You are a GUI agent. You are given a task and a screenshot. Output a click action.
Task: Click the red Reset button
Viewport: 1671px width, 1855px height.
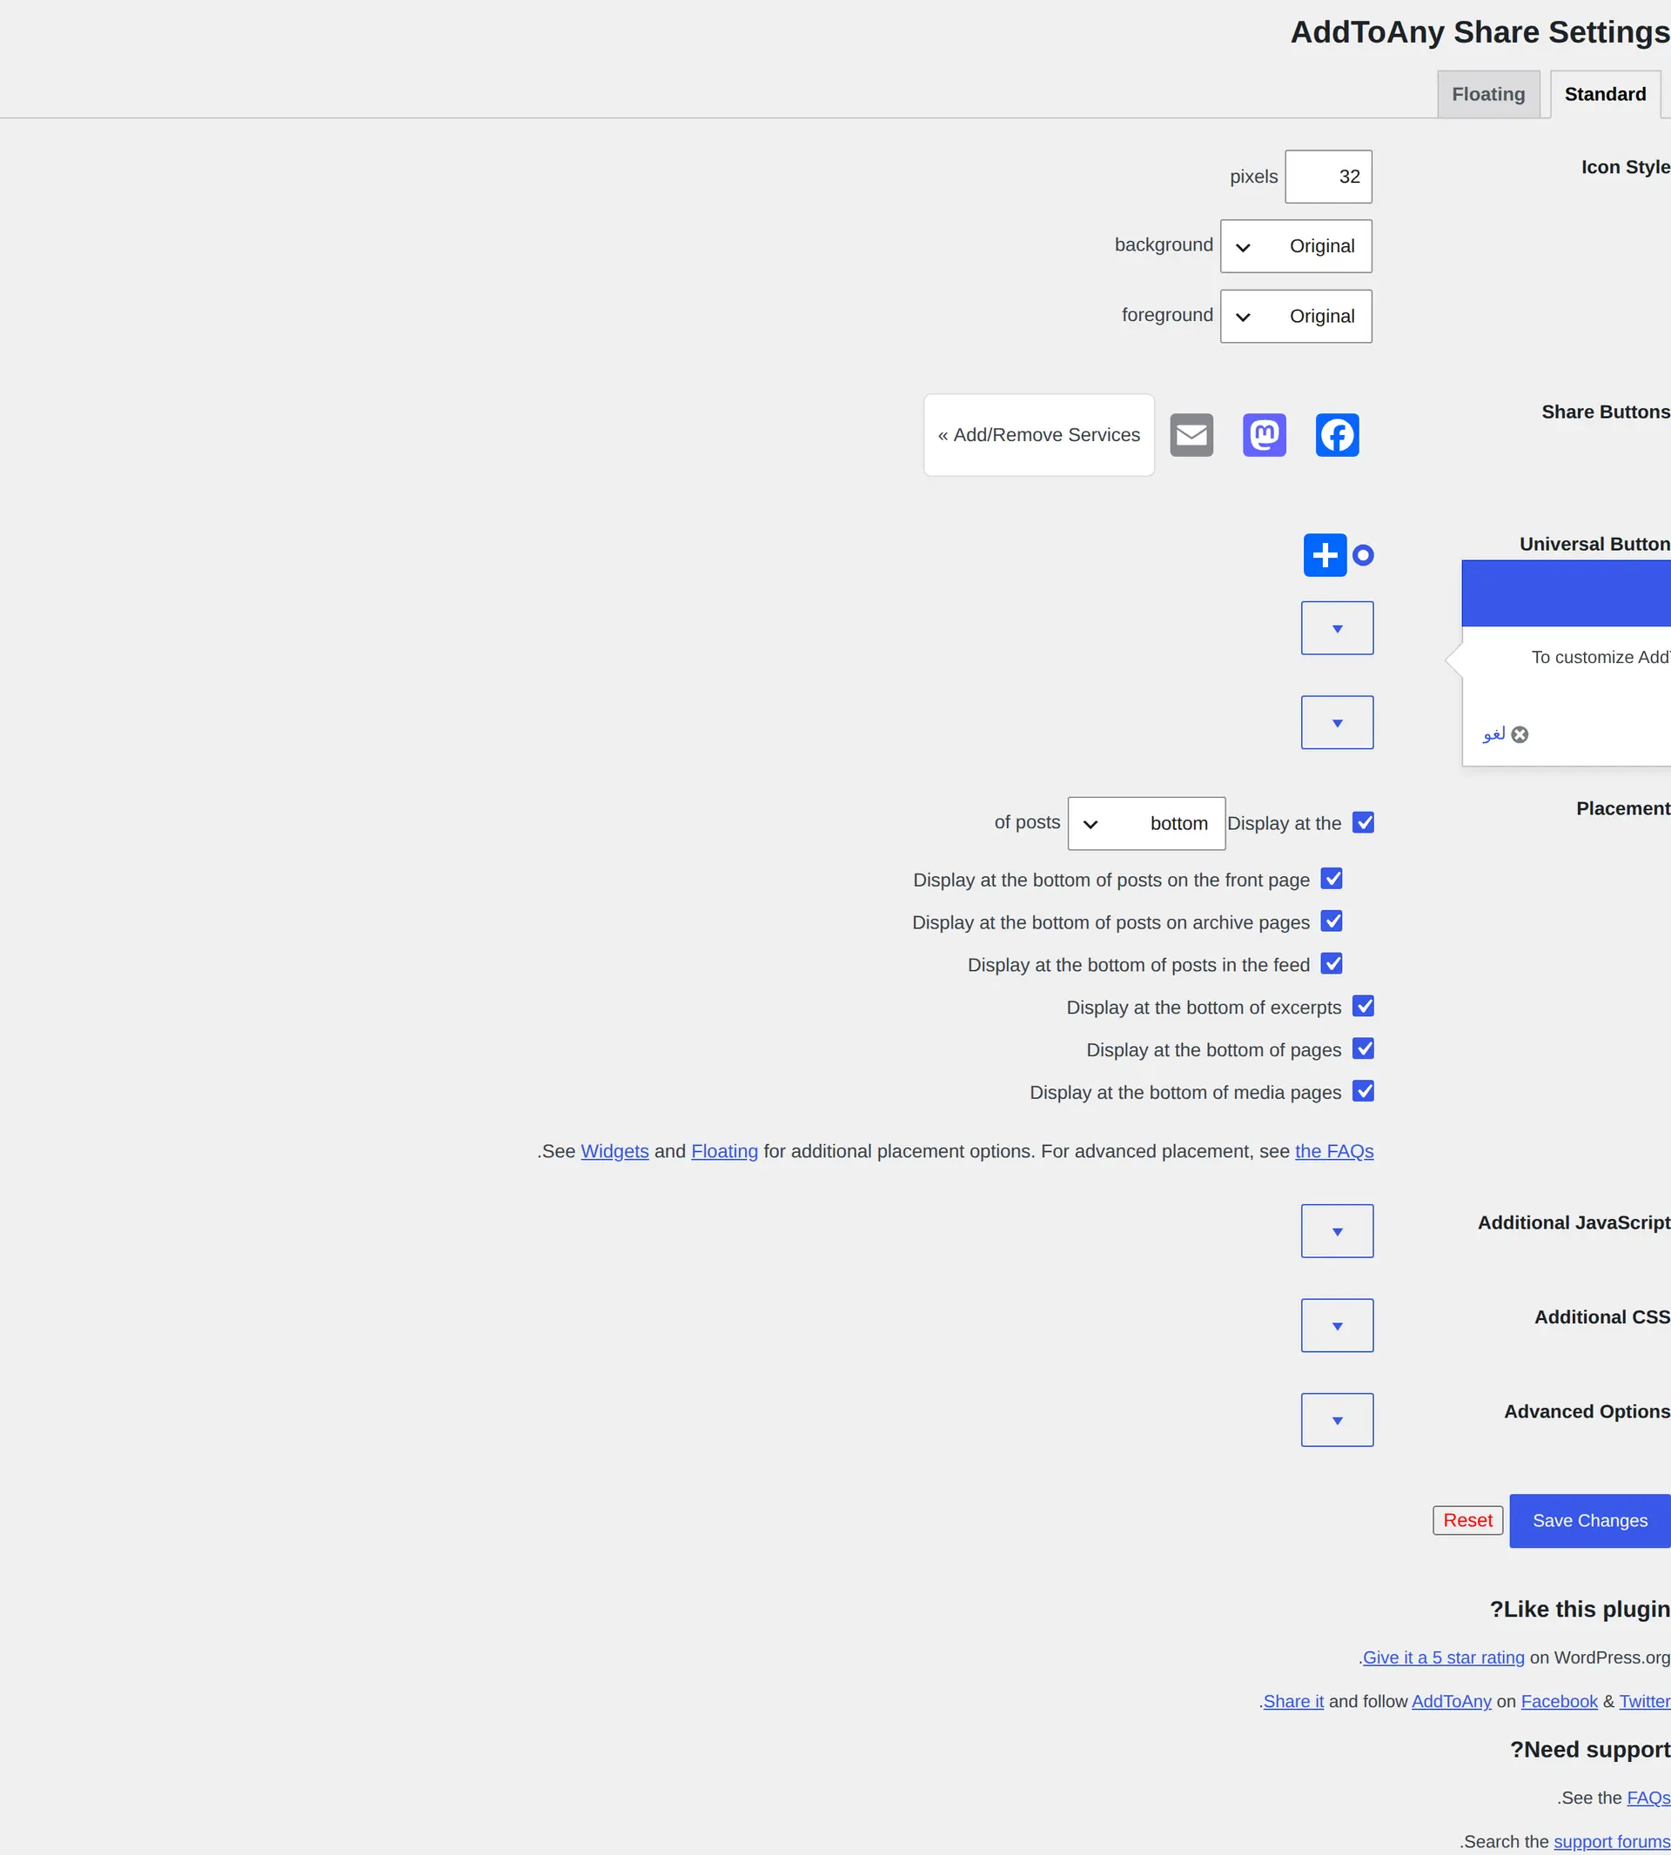1467,1521
